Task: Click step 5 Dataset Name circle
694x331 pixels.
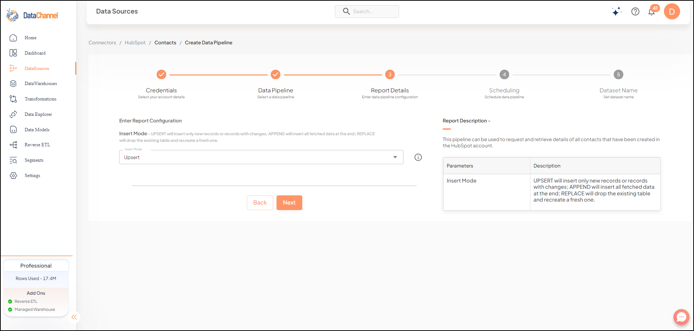Action: [618, 74]
